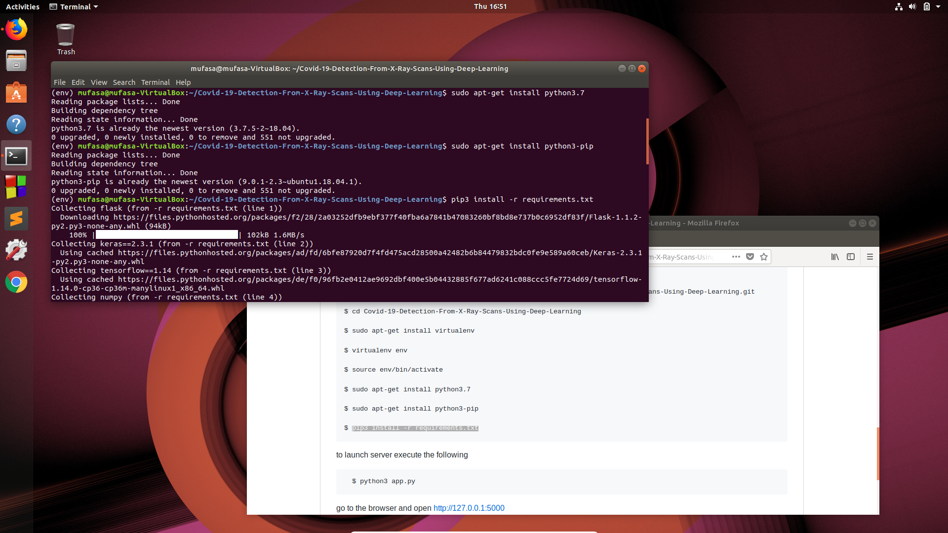This screenshot has width=948, height=533.
Task: Open page actions three-dot menu
Action: (736, 257)
